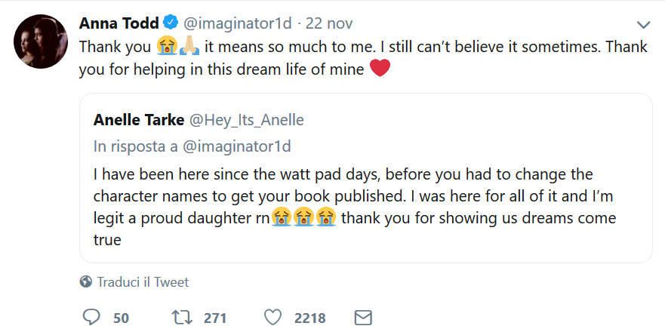Viewport: 665px width, 332px height.
Task: Click the Traduci il Tweet link
Action: (x=143, y=282)
